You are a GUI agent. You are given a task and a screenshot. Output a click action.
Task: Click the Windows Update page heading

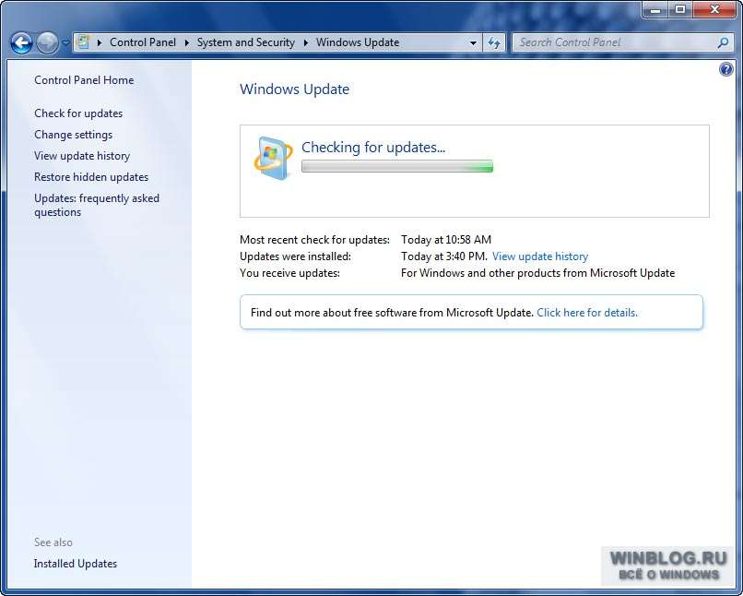[x=295, y=89]
